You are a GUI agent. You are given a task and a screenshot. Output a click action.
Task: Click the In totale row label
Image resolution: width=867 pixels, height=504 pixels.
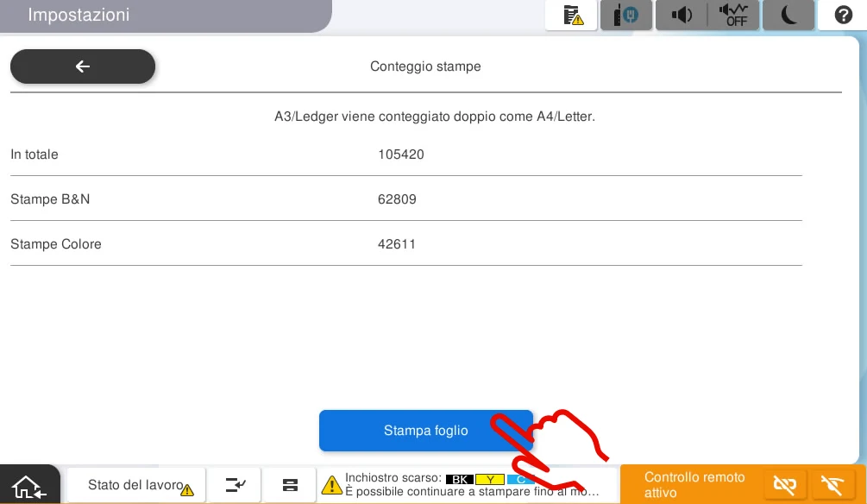coord(35,154)
